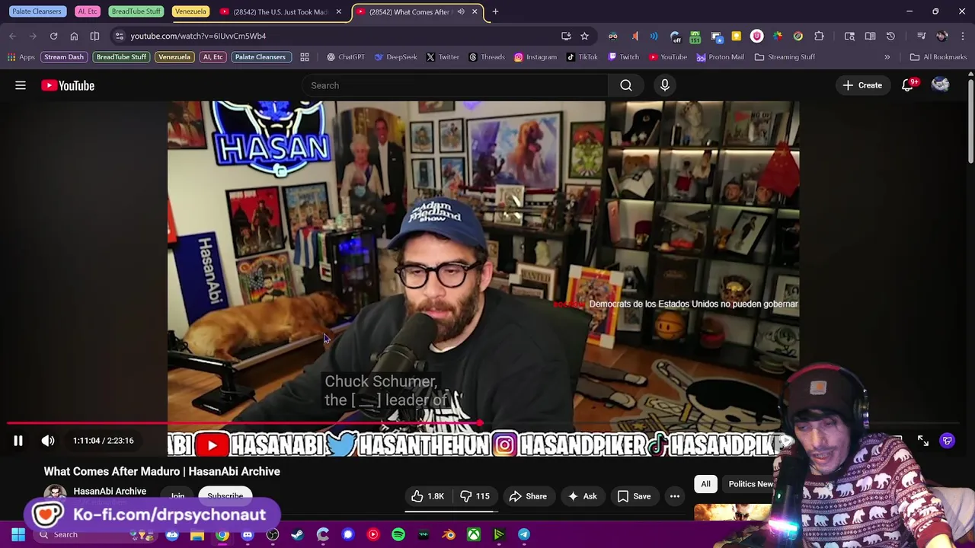Join the HasanAbi Archive channel membership
The width and height of the screenshot is (975, 548).
(177, 495)
